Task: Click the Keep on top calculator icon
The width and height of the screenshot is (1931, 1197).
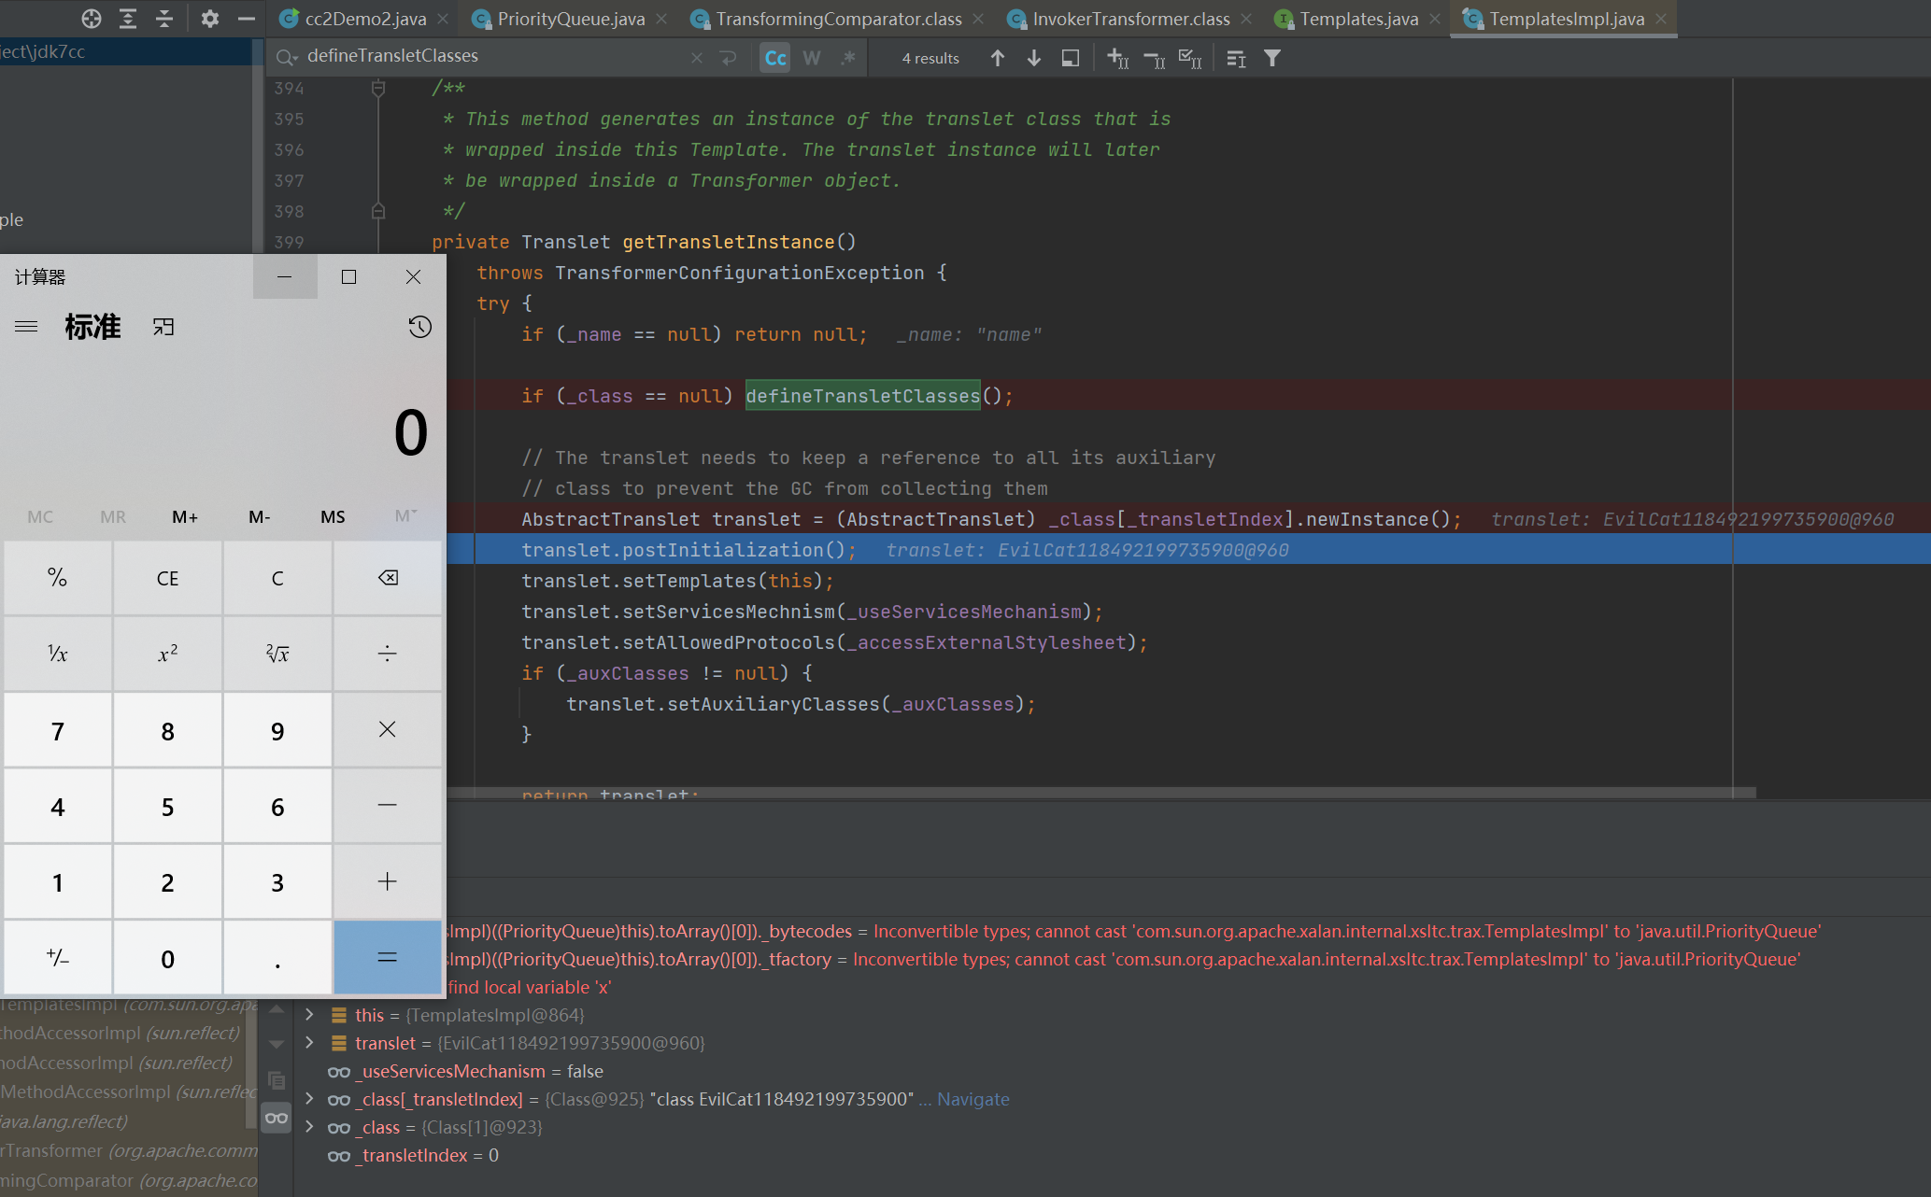Action: pos(163,327)
